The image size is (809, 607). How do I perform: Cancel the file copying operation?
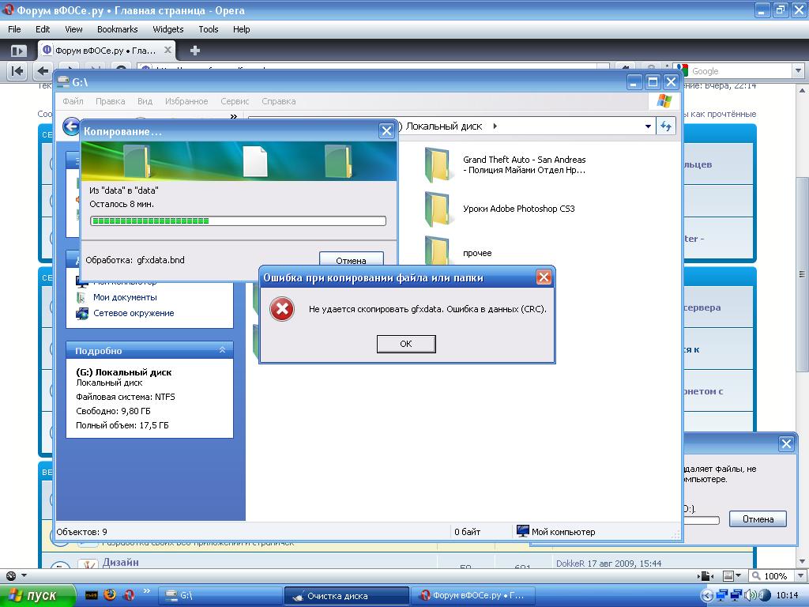(x=351, y=260)
